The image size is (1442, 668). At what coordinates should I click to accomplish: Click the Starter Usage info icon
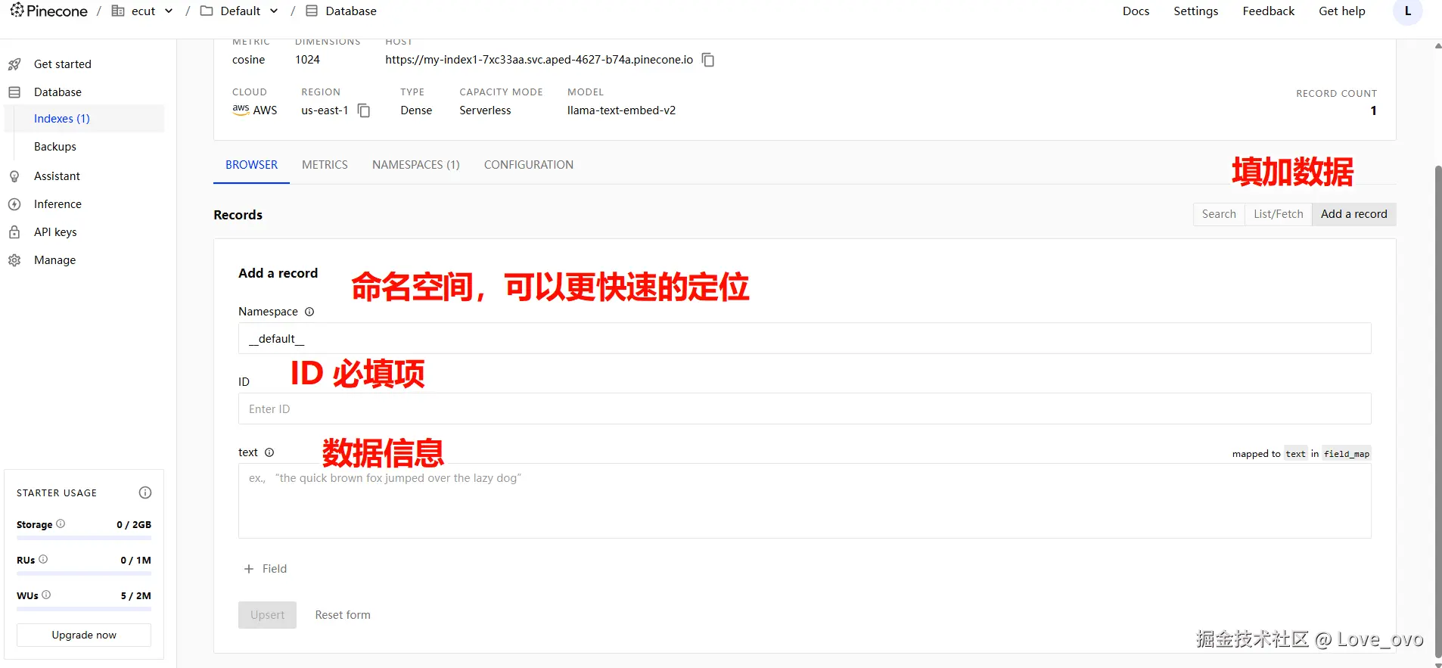click(145, 492)
